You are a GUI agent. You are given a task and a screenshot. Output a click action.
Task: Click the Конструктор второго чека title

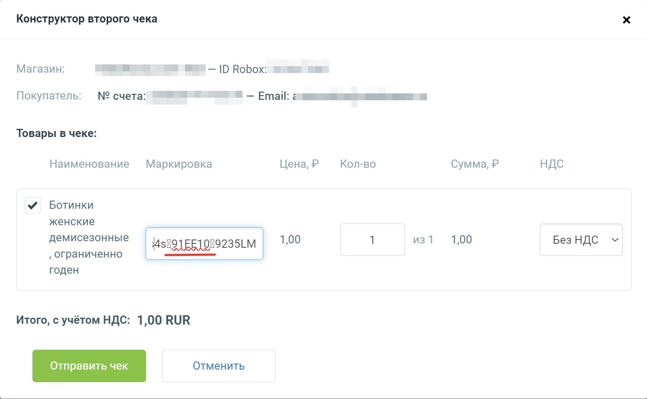coord(87,19)
